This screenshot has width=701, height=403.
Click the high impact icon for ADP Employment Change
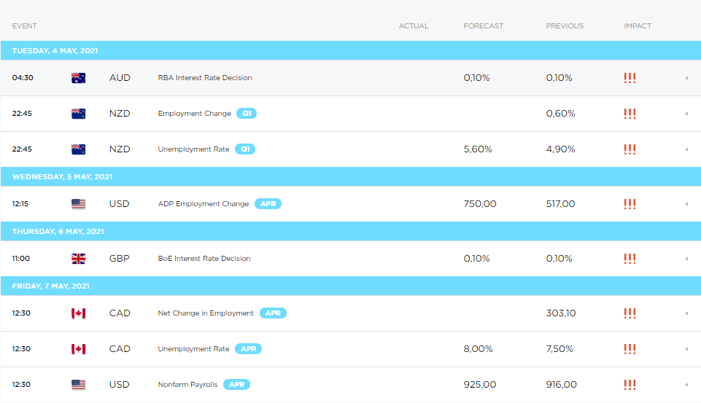coord(630,204)
